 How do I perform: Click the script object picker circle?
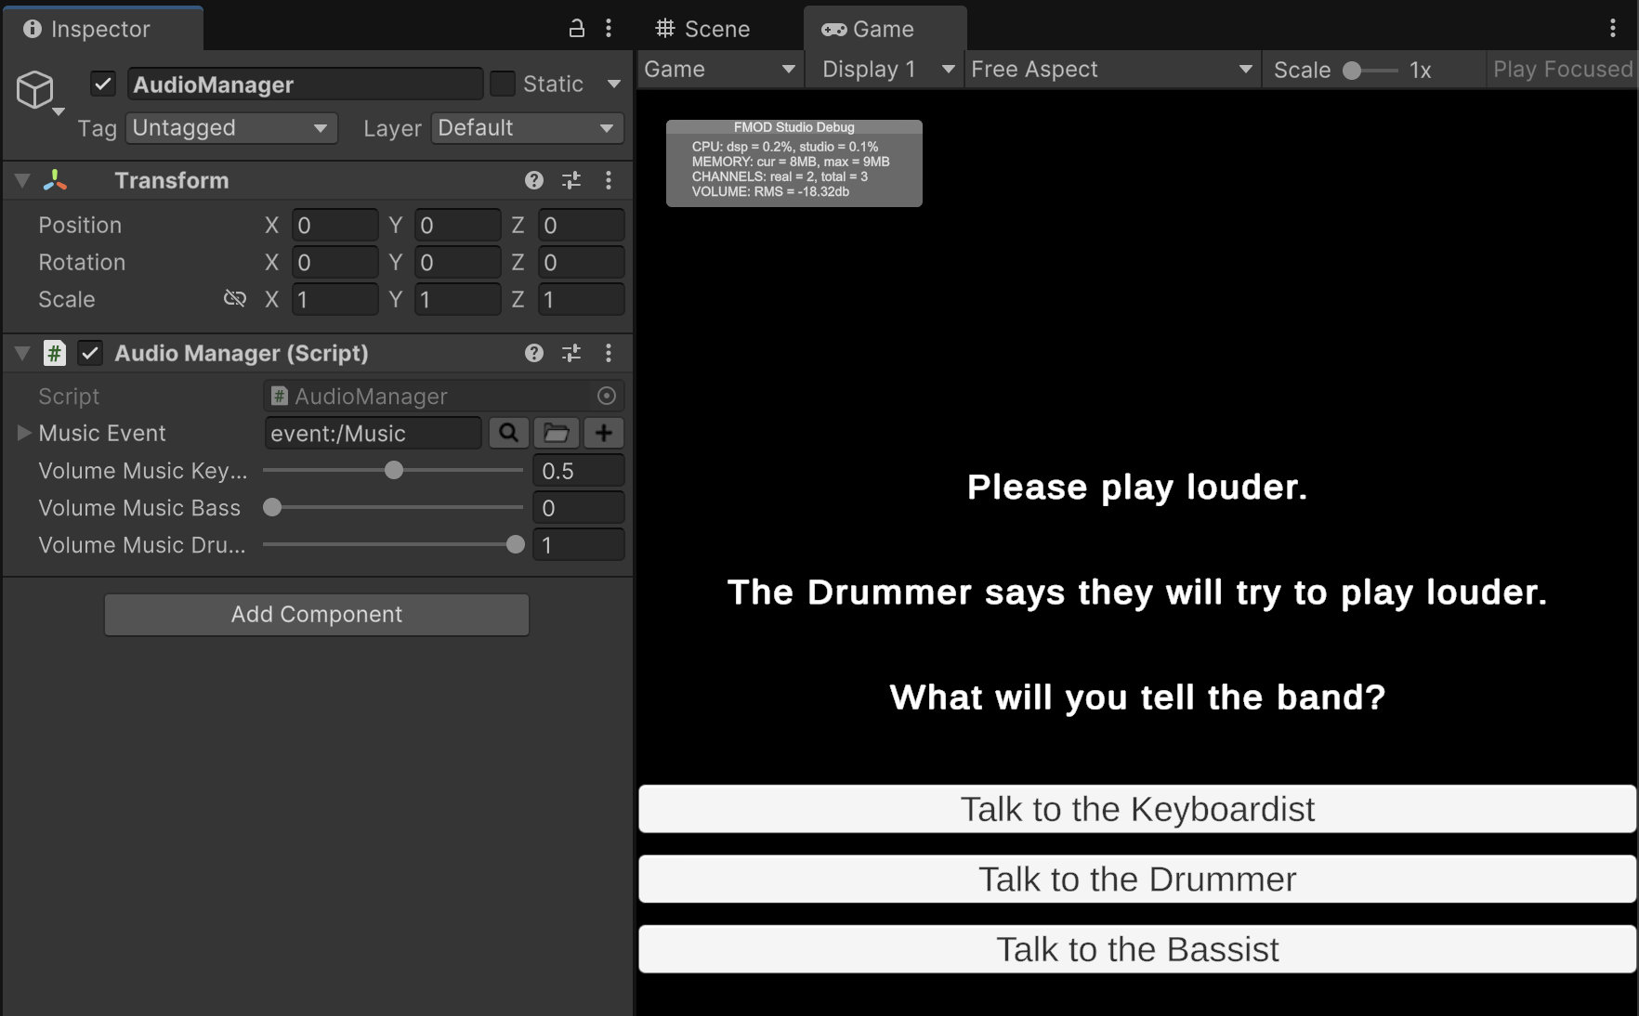(x=607, y=397)
